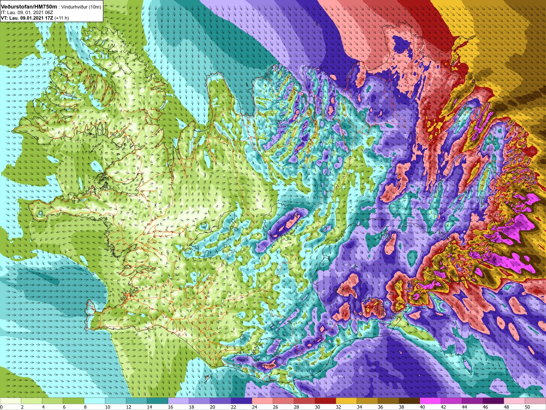Click the '32' legend scale label

tap(338, 407)
